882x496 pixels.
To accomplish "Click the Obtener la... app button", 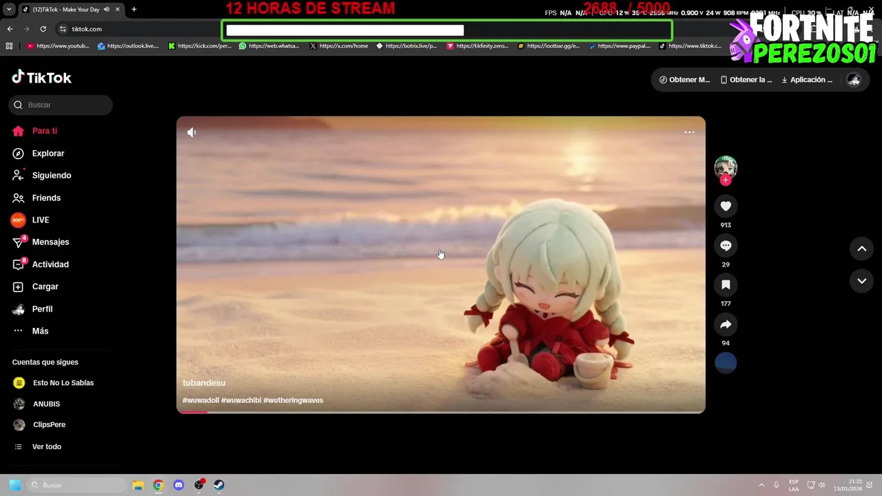I will click(746, 80).
